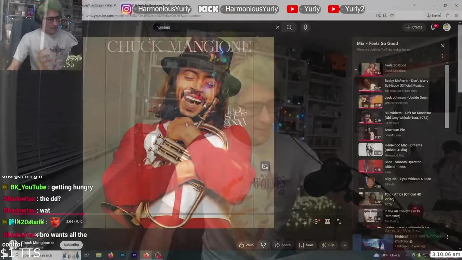Image resolution: width=462 pixels, height=260 pixels.
Task: Open video player settings gear
Action: [x=316, y=221]
